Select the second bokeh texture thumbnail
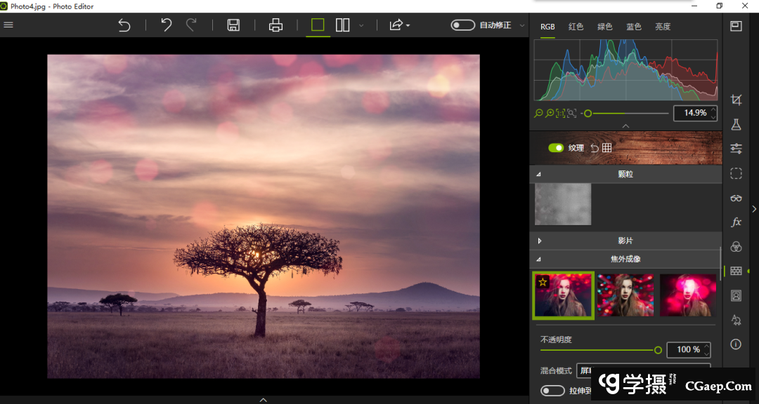The height and width of the screenshot is (404, 759). (x=625, y=295)
